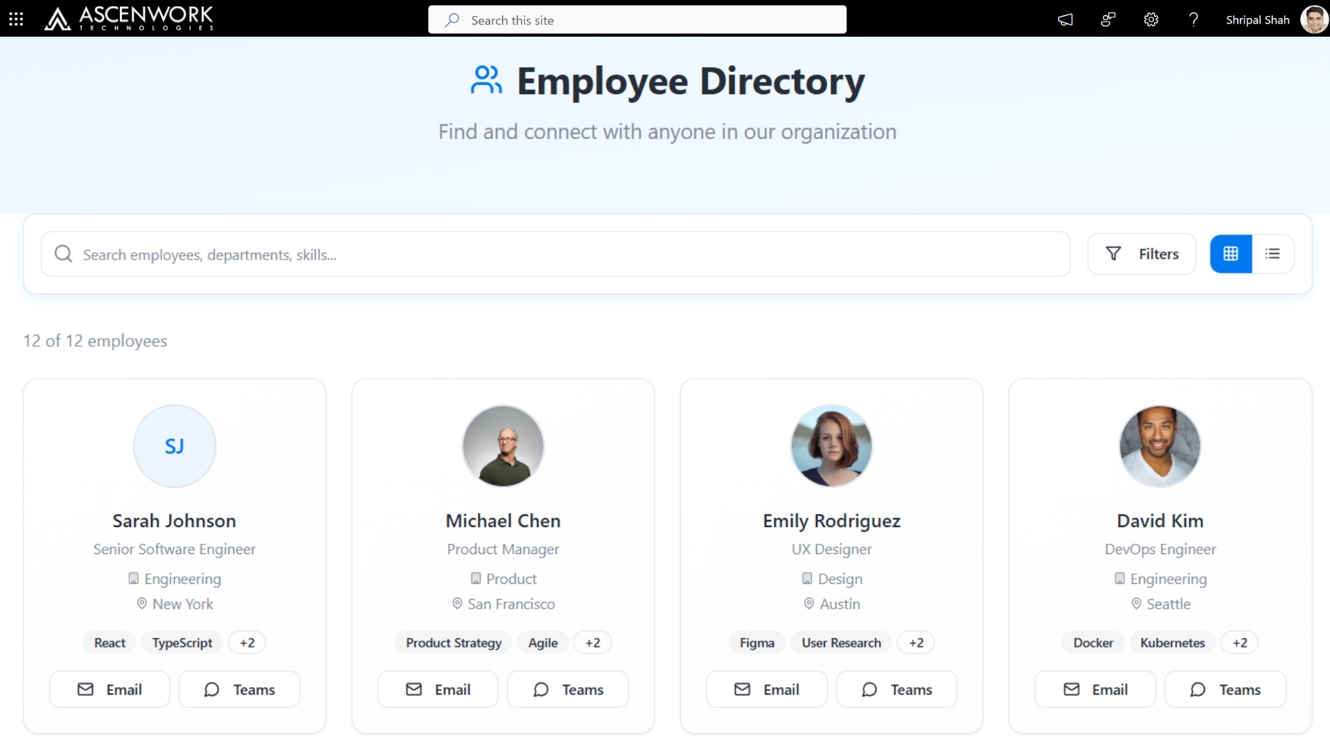The height and width of the screenshot is (748, 1330).
Task: Click the Help question mark icon
Action: (x=1193, y=19)
